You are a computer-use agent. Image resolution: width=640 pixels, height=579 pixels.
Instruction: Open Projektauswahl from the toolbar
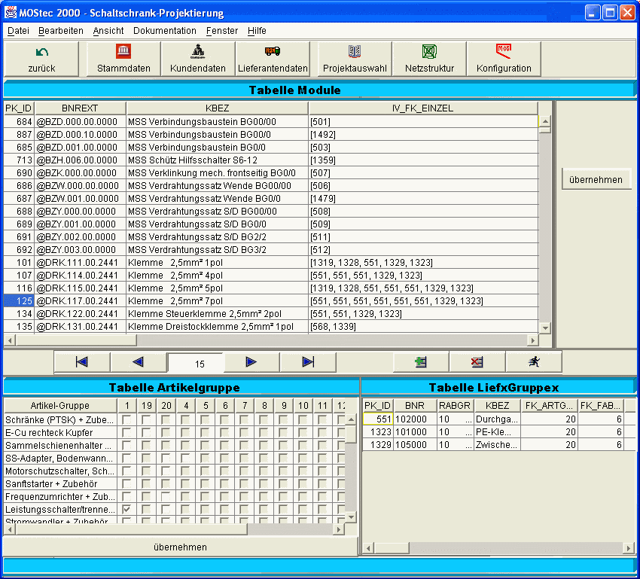click(x=355, y=59)
